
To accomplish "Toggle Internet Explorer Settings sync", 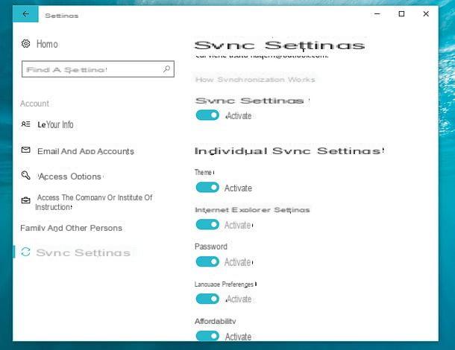I will click(x=207, y=225).
